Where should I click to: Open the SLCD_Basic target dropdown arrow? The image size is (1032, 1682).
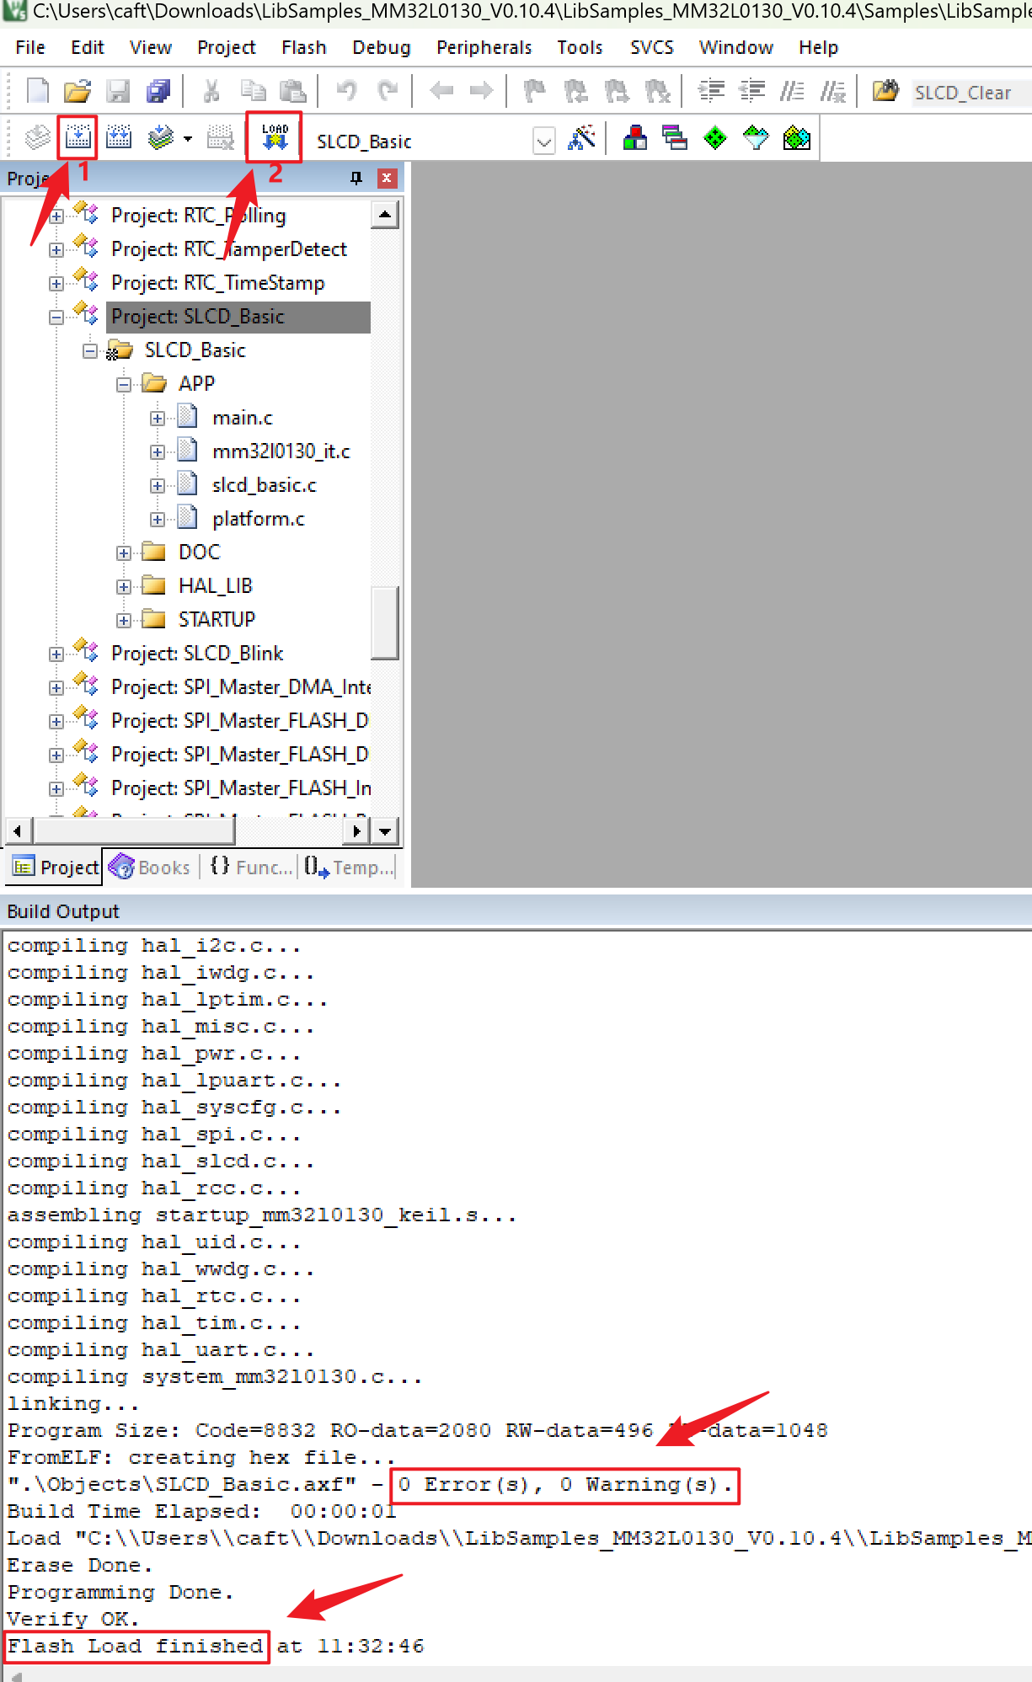[544, 142]
